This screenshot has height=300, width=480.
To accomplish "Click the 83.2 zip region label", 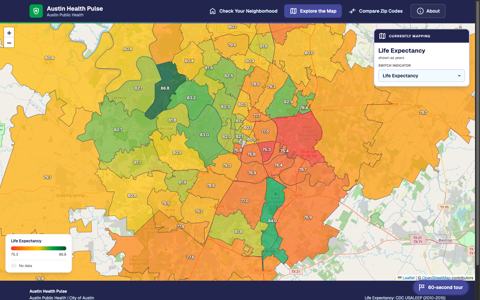I will [x=191, y=98].
